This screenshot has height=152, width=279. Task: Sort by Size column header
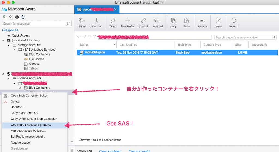(240, 45)
